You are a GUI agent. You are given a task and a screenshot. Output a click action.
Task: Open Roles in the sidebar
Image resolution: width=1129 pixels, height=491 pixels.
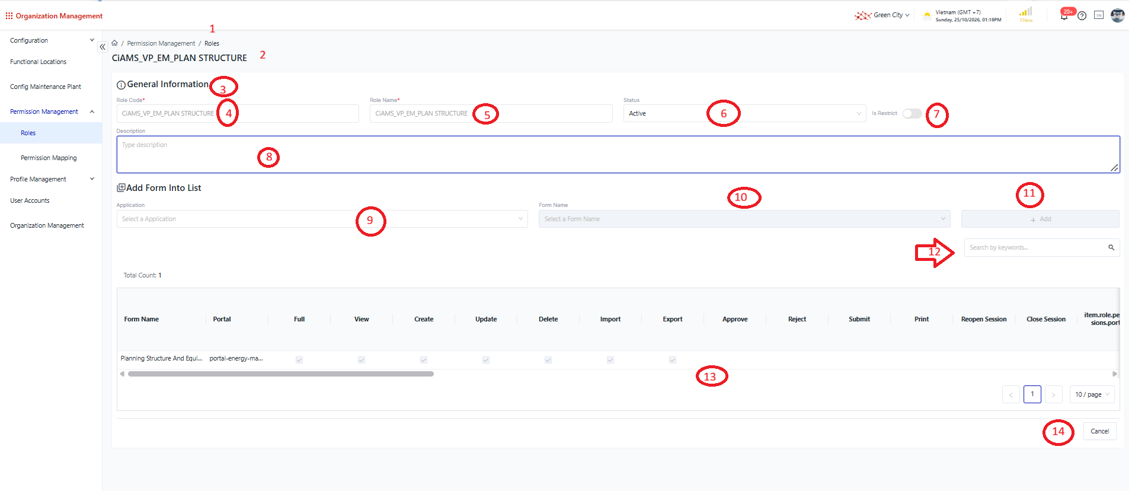pyautogui.click(x=51, y=133)
